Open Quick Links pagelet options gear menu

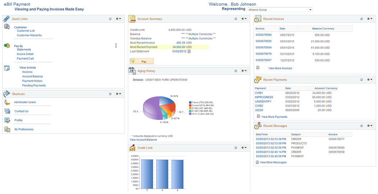point(118,19)
